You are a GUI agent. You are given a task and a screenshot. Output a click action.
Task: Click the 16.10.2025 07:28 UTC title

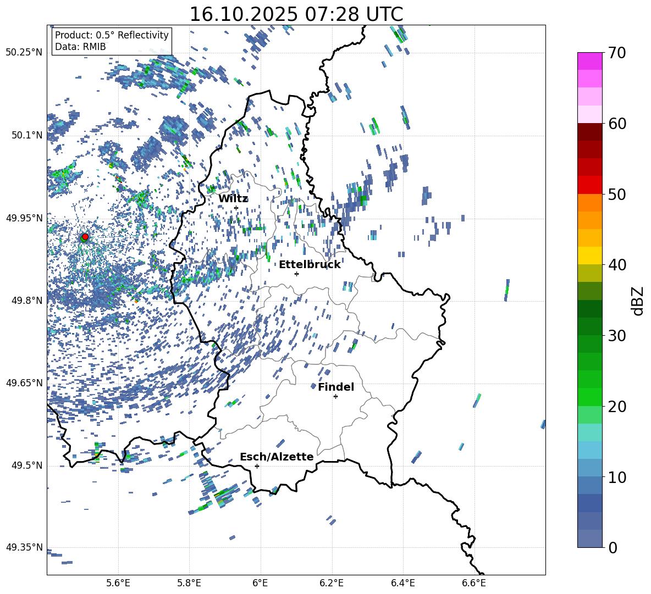click(x=296, y=14)
